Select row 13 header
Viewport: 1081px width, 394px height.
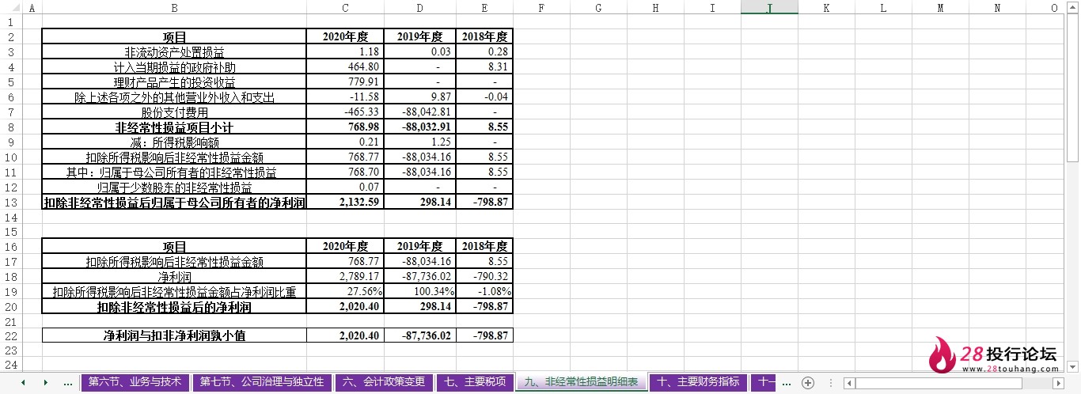point(10,202)
